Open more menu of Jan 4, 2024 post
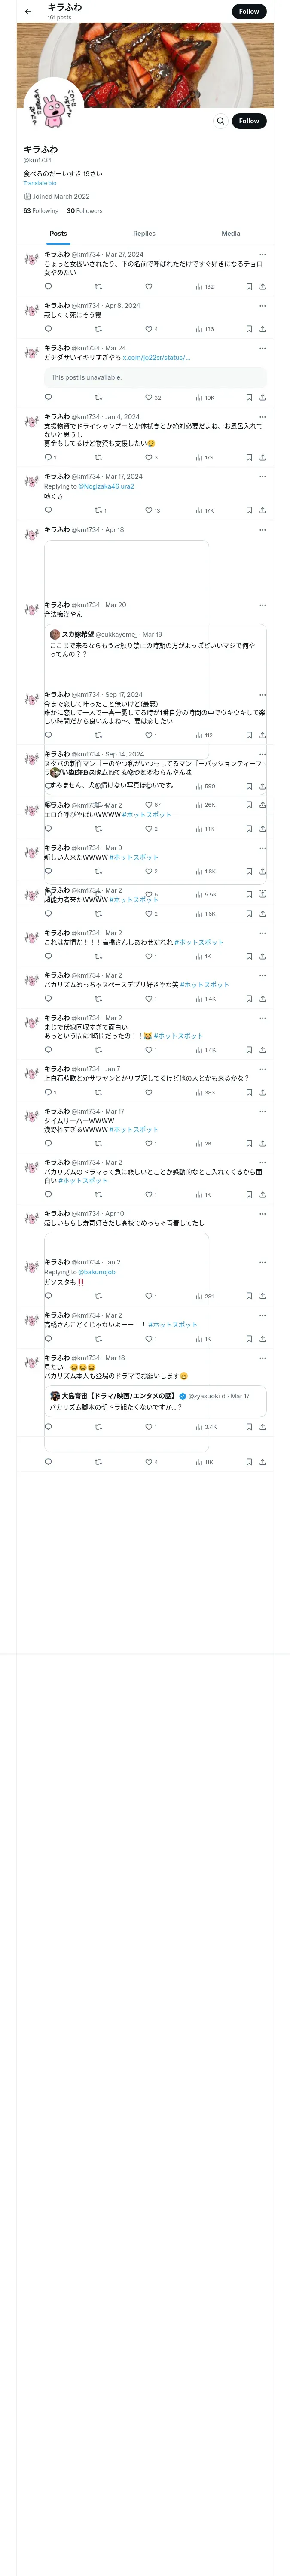 pos(262,417)
